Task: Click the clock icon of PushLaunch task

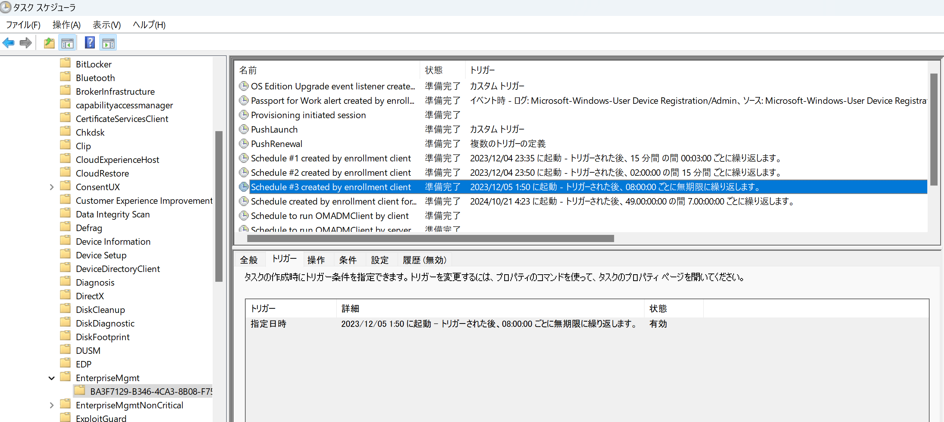Action: tap(243, 129)
